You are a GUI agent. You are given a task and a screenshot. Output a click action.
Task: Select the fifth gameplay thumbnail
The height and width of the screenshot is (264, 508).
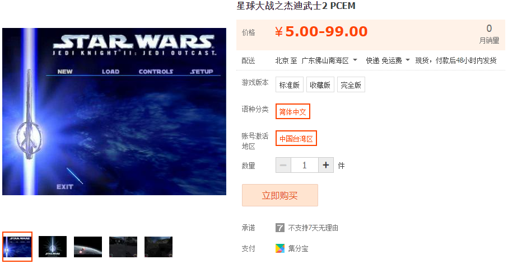pyautogui.click(x=159, y=247)
